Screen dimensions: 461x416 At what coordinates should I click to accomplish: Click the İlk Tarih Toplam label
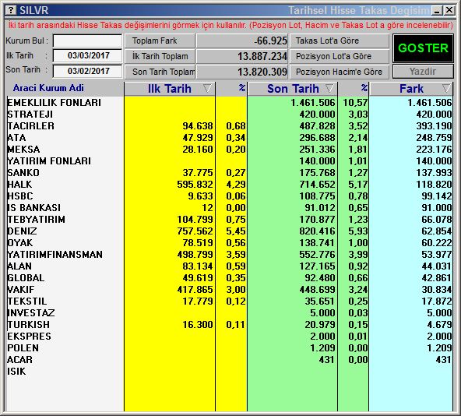[x=160, y=56]
